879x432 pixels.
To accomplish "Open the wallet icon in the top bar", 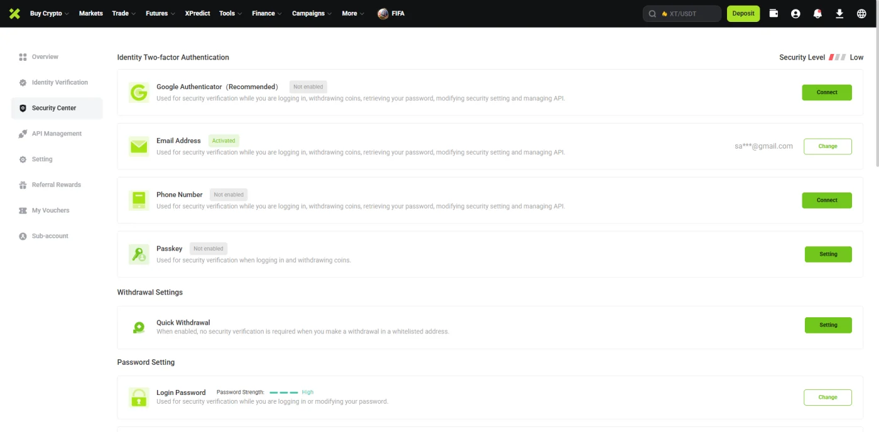I will (774, 13).
